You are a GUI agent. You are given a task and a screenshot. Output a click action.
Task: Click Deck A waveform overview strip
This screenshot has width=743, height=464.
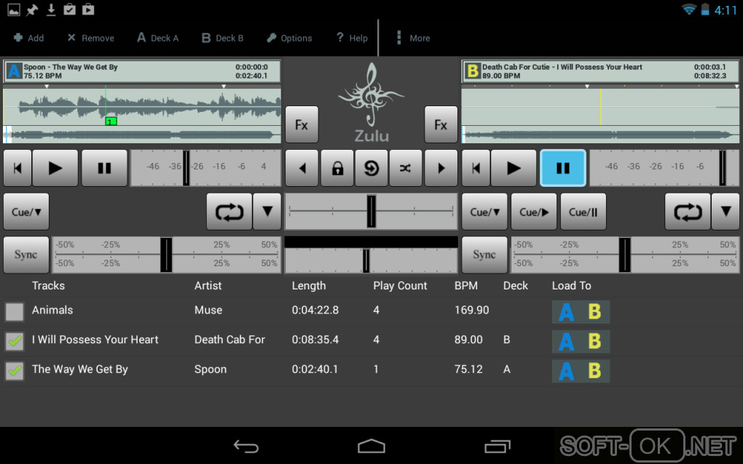click(142, 135)
